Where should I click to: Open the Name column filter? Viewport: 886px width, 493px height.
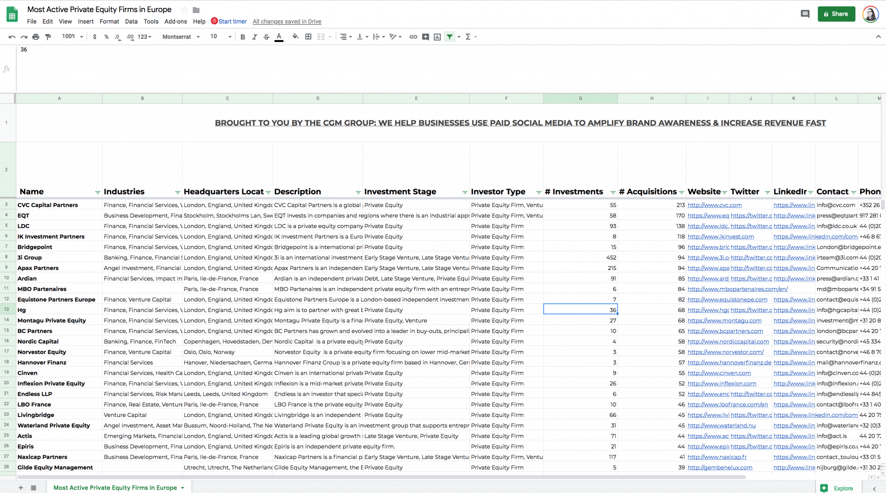click(x=97, y=192)
